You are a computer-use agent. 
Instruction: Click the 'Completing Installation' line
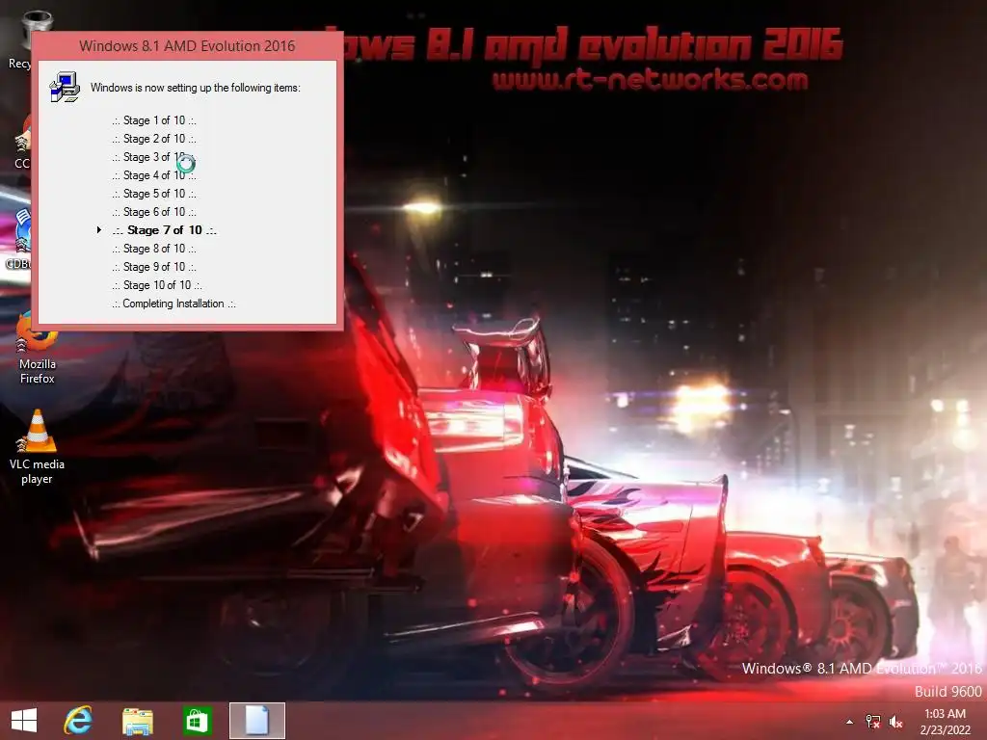(173, 304)
